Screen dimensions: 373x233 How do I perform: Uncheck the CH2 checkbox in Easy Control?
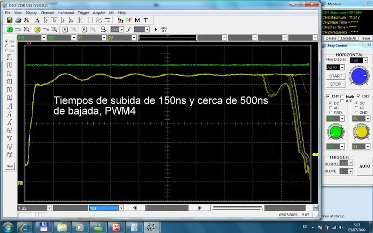(x=359, y=96)
